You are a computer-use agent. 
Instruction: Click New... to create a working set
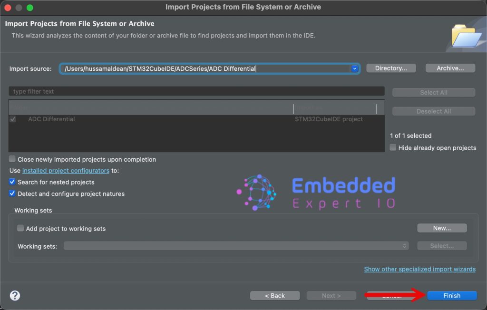[442, 228]
